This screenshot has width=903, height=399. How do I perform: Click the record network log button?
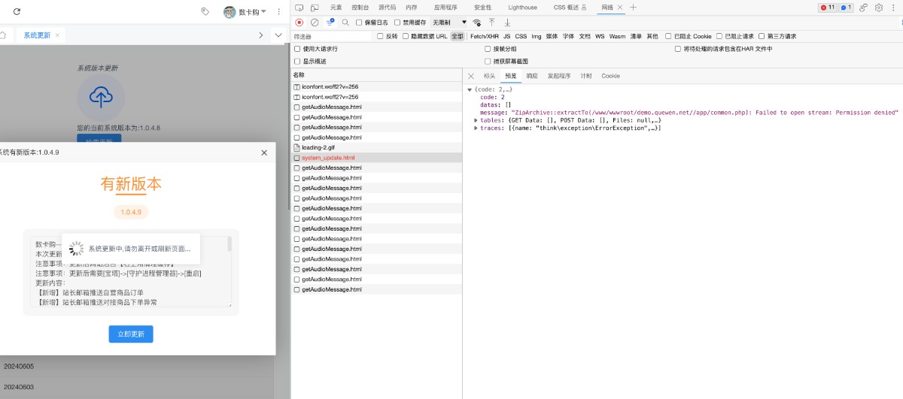click(x=299, y=23)
